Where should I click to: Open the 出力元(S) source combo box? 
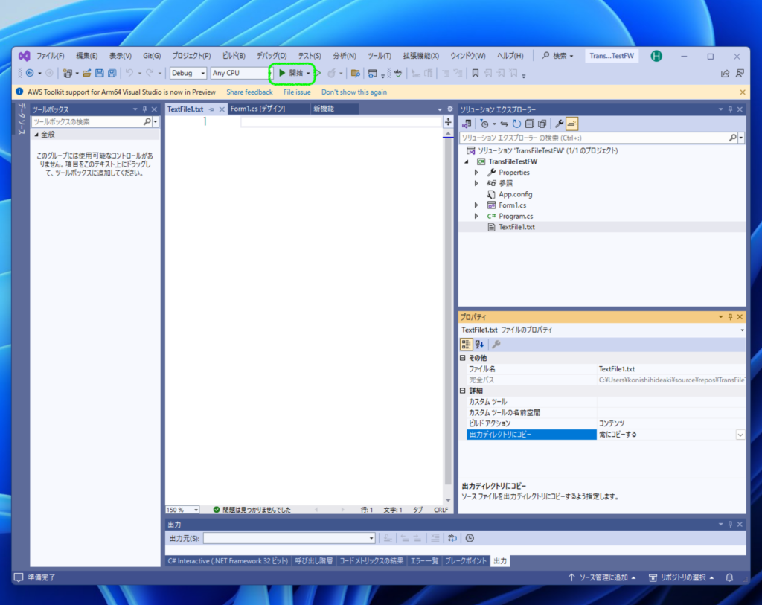tap(289, 538)
